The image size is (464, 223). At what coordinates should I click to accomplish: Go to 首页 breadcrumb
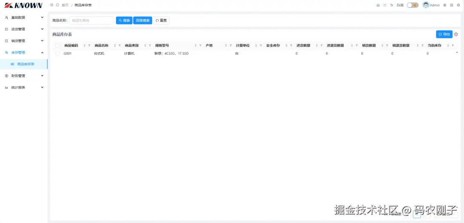coord(65,5)
